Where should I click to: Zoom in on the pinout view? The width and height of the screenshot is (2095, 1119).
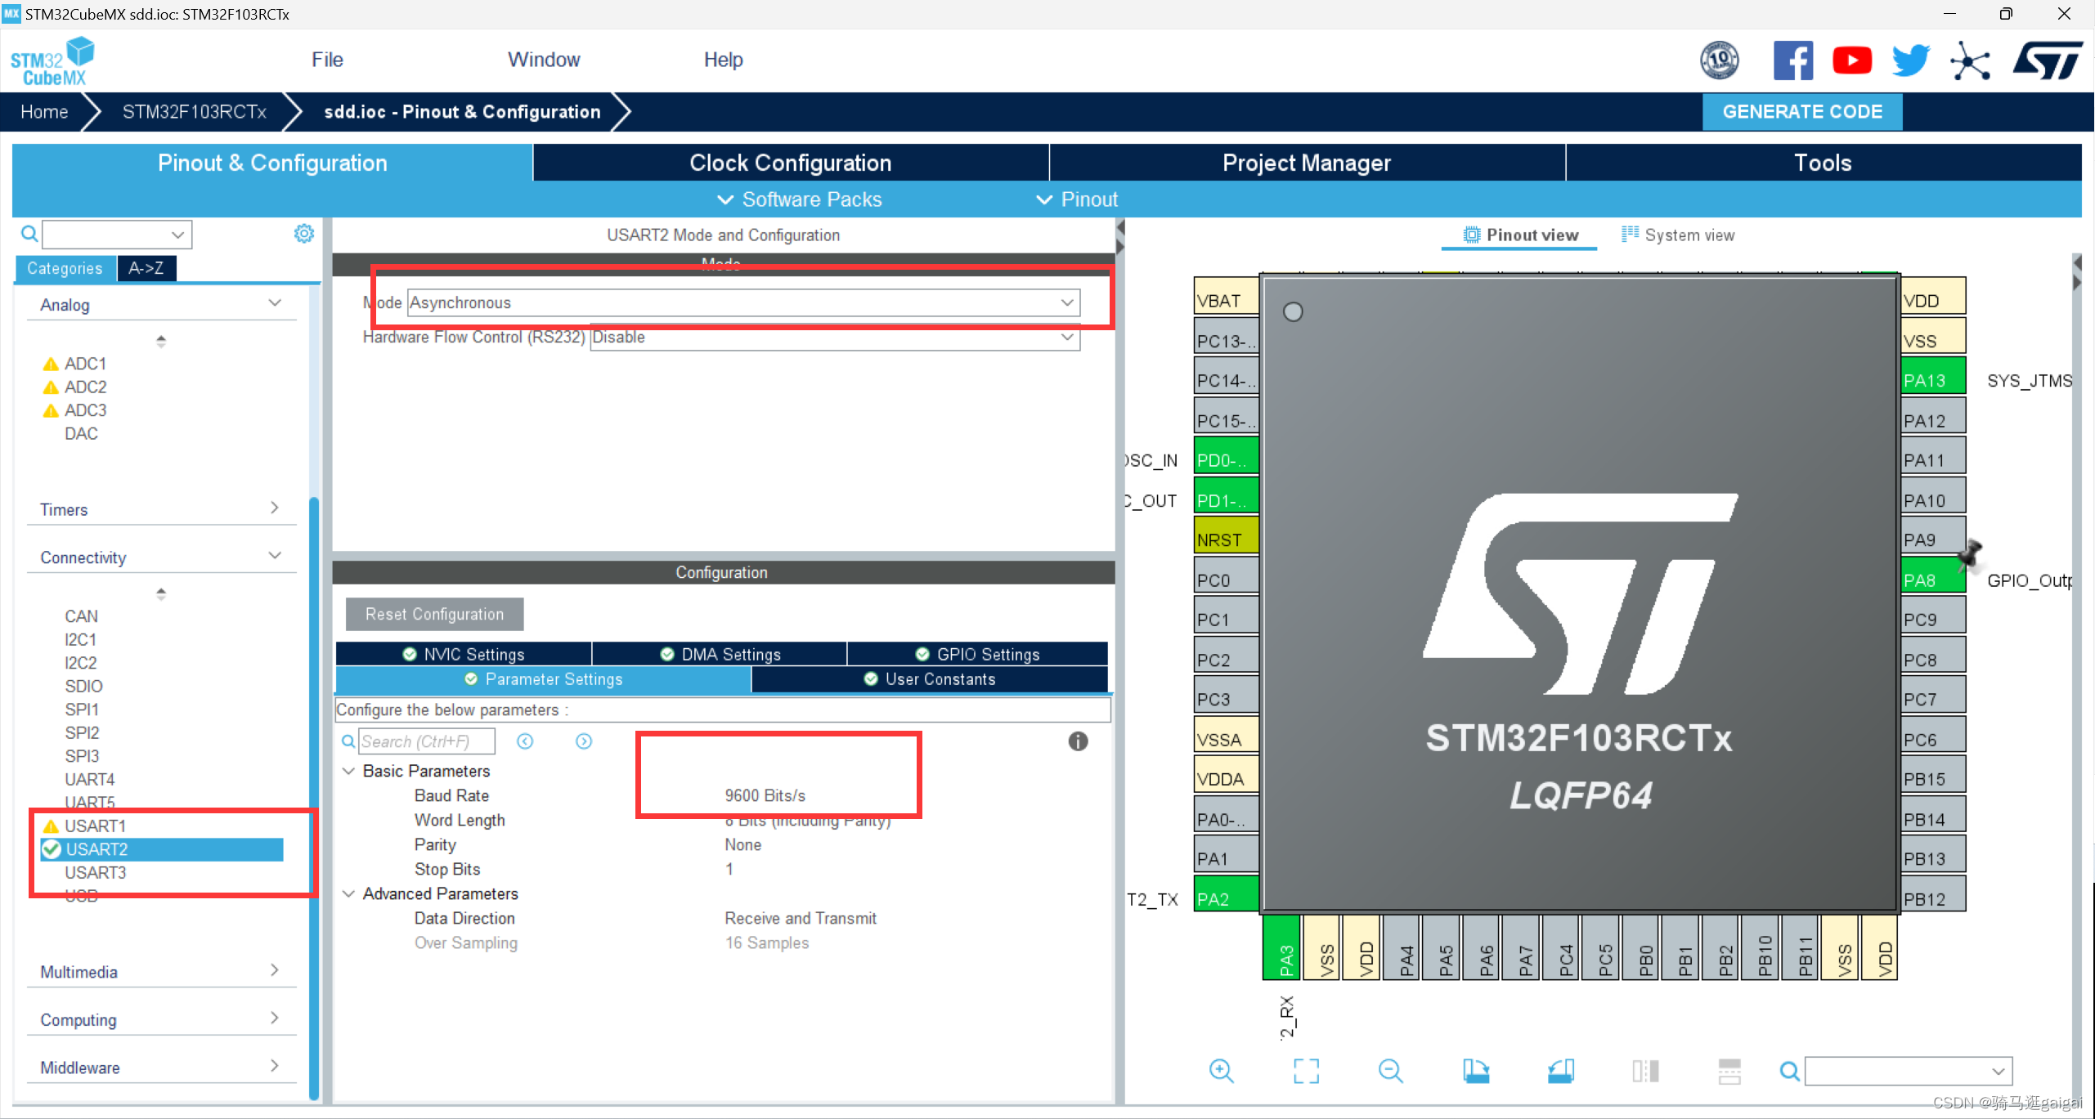pos(1222,1071)
